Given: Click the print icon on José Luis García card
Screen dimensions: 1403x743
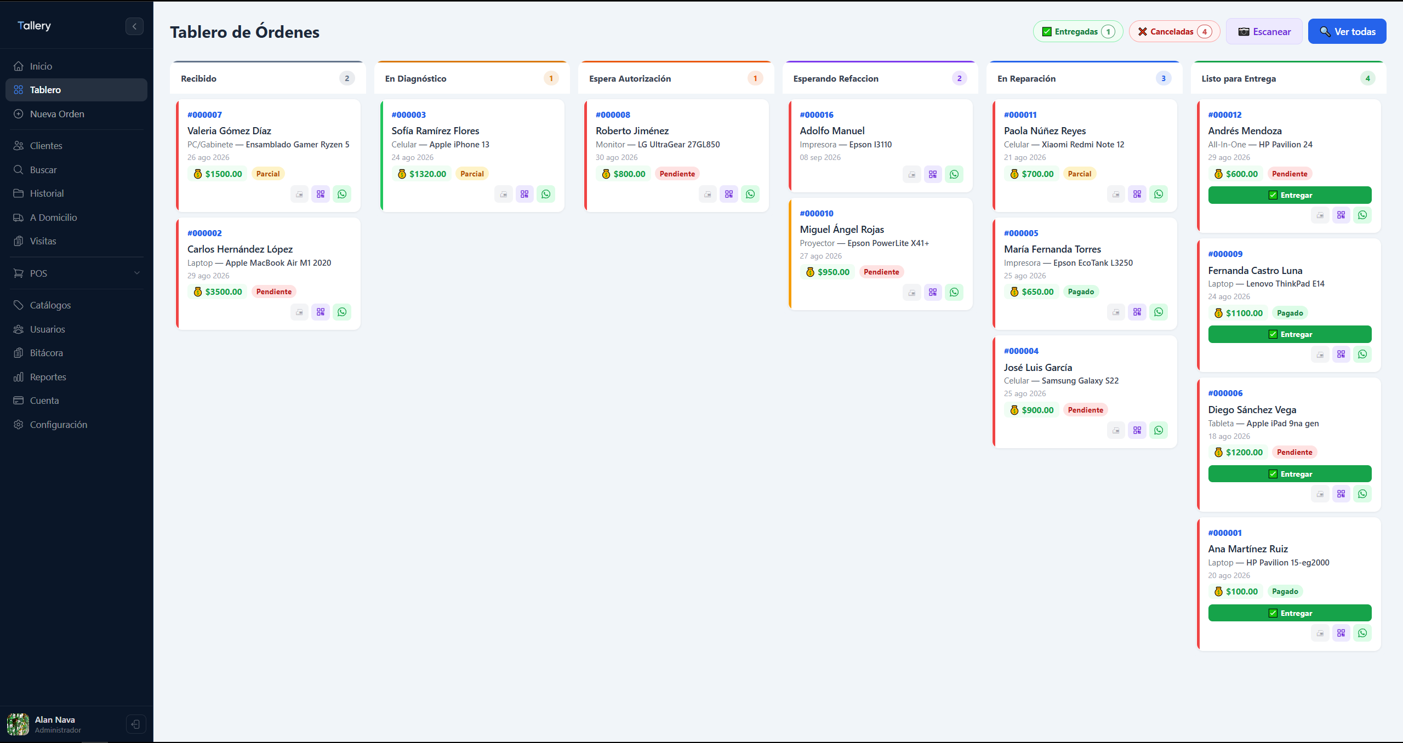Looking at the screenshot, I should [1116, 430].
